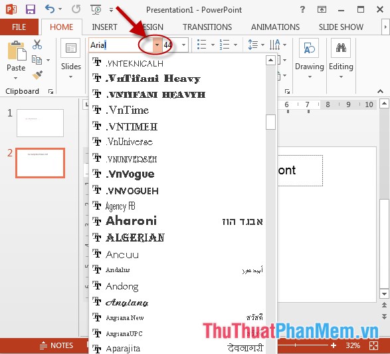Open Line Spacing options

coord(256,45)
